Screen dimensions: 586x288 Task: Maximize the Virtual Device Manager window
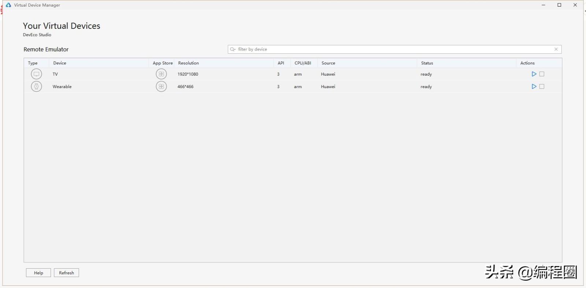(x=559, y=5)
